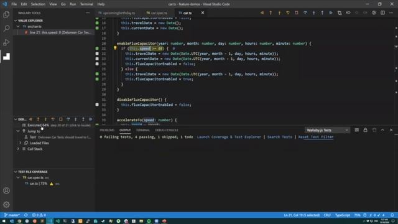Click the master branch indicator
The height and width of the screenshot is (224, 398).
pos(12,215)
